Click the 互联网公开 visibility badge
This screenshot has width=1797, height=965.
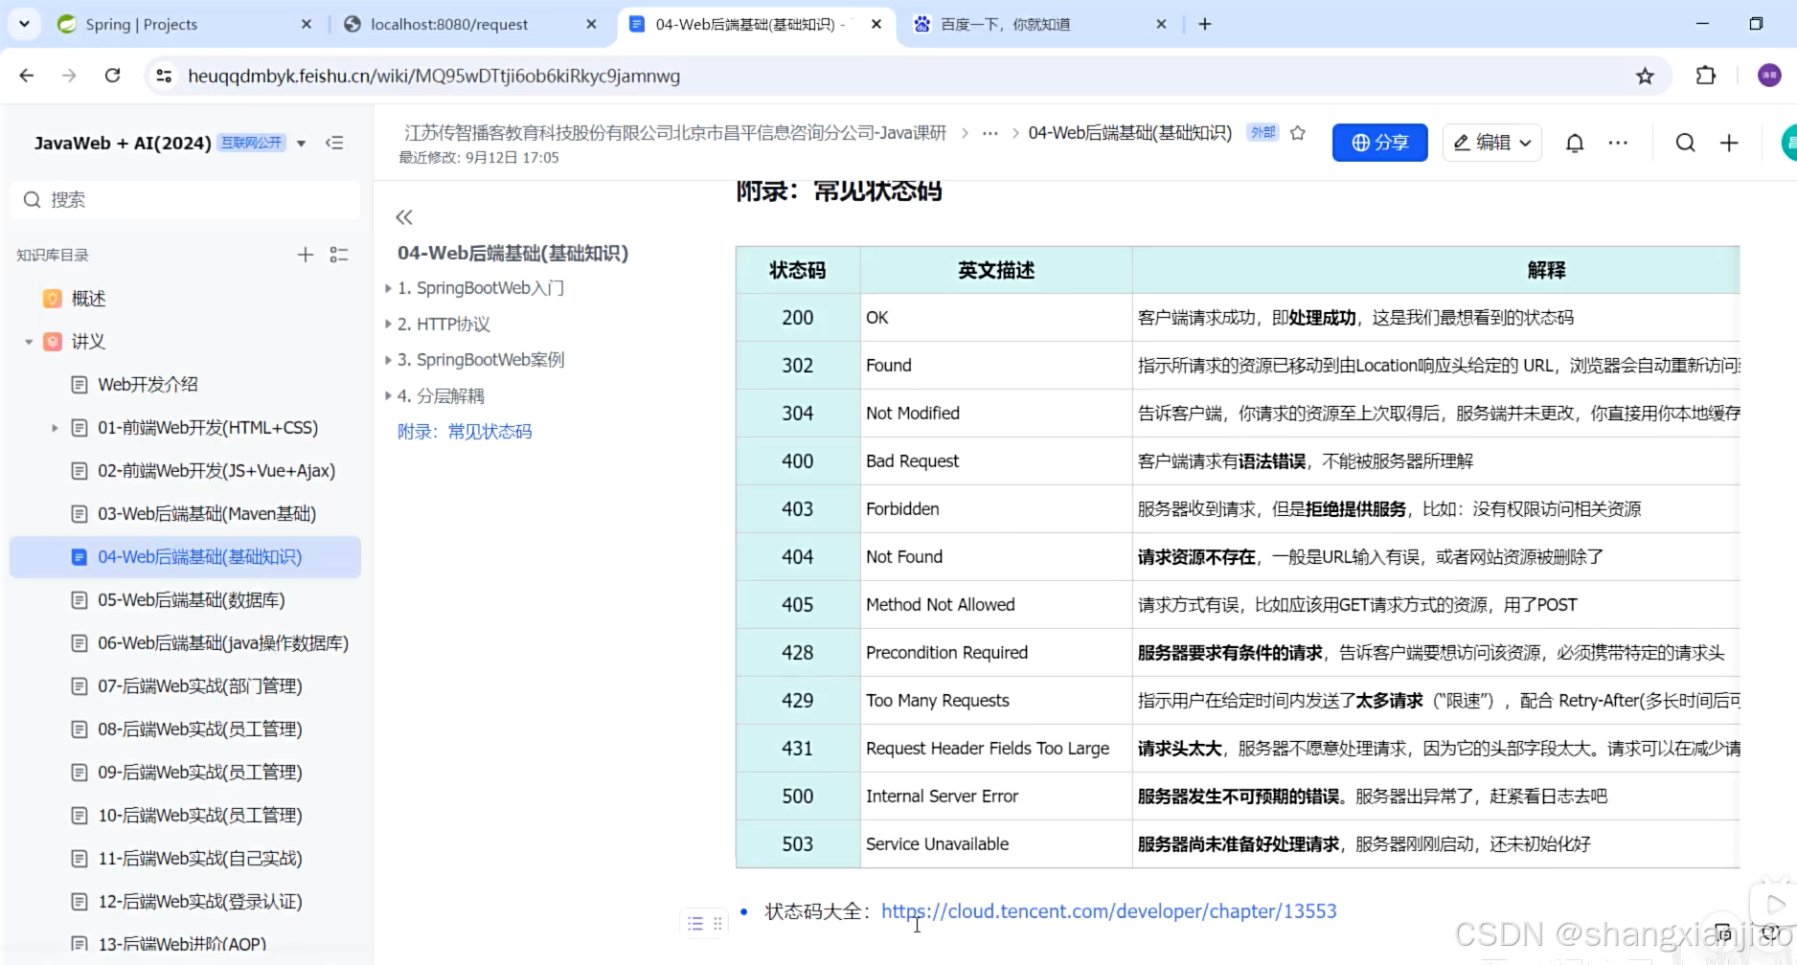251,143
